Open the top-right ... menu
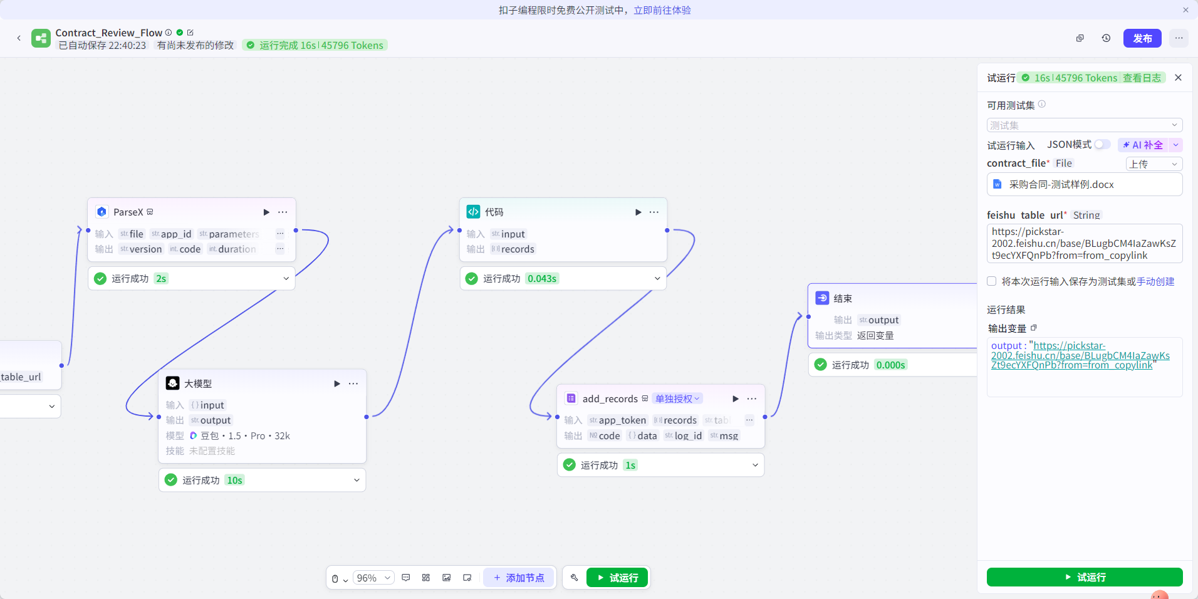 pyautogui.click(x=1180, y=38)
